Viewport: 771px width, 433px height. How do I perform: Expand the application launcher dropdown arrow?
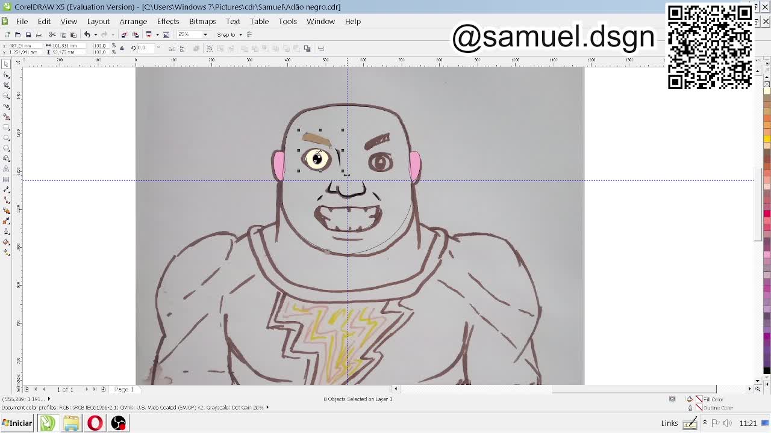click(157, 34)
